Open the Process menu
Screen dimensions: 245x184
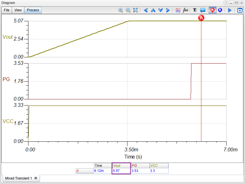tap(33, 10)
